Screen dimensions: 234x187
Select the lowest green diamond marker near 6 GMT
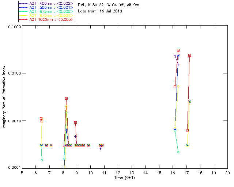click(x=42, y=160)
